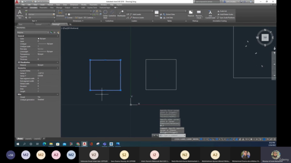This screenshot has width=291, height=163.
Task: Toggle object snap on status bar
Action: coord(231,139)
